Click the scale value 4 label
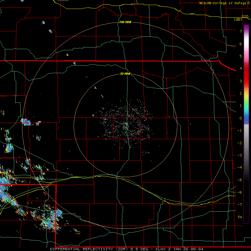251x251 pixels. [x=241, y=69]
